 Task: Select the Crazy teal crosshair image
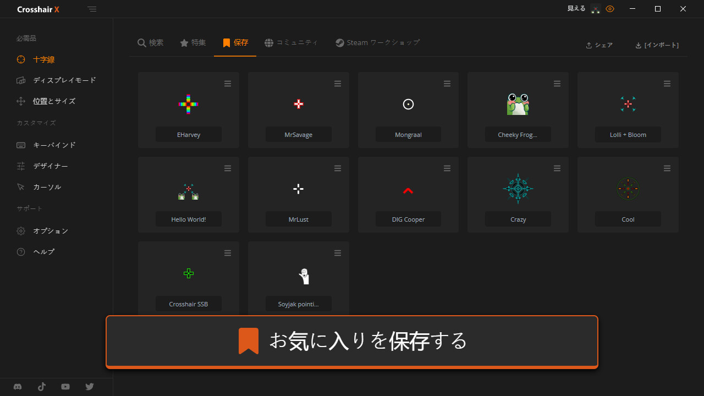(518, 189)
